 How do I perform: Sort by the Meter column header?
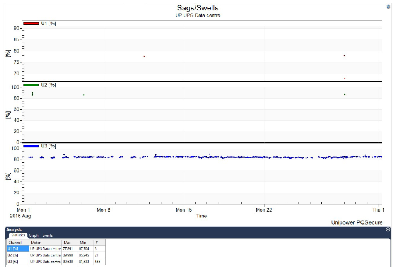coord(46,243)
